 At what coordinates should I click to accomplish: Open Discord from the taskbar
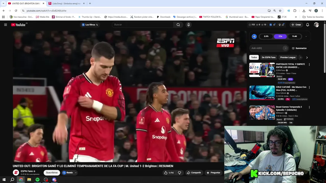point(54,180)
